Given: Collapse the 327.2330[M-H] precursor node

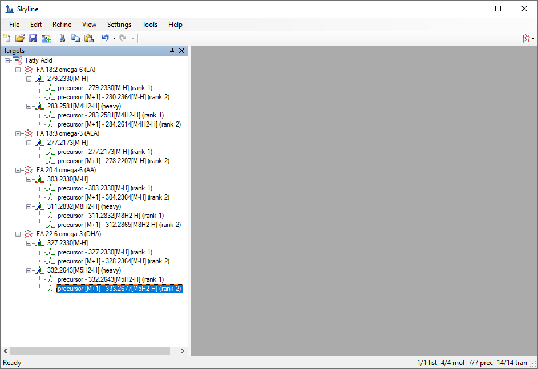Looking at the screenshot, I should [29, 243].
